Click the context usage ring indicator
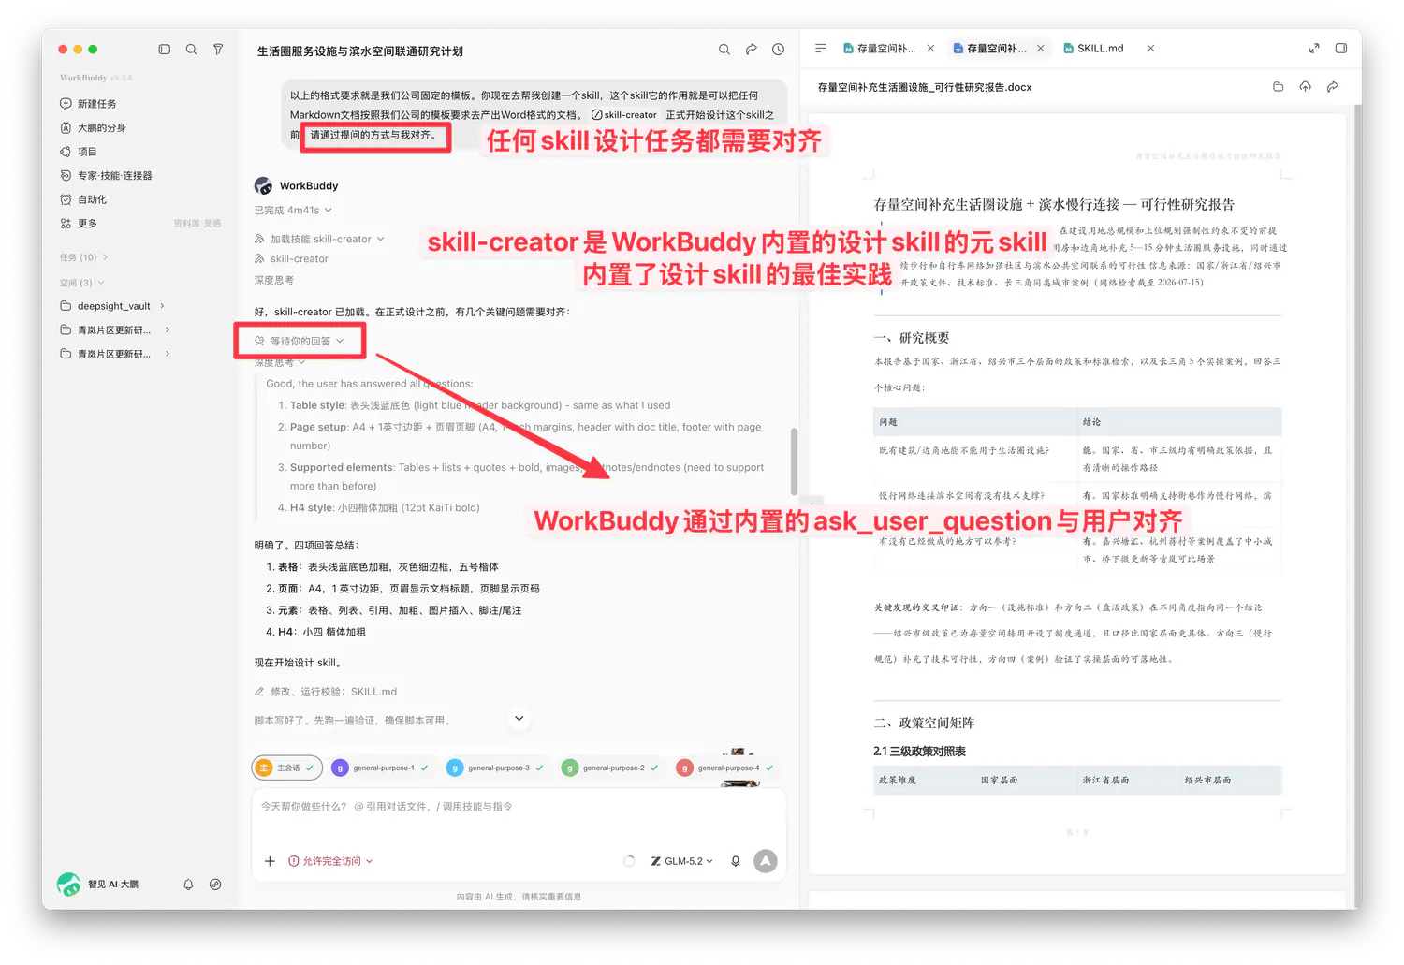The image size is (1404, 965). coord(629,861)
